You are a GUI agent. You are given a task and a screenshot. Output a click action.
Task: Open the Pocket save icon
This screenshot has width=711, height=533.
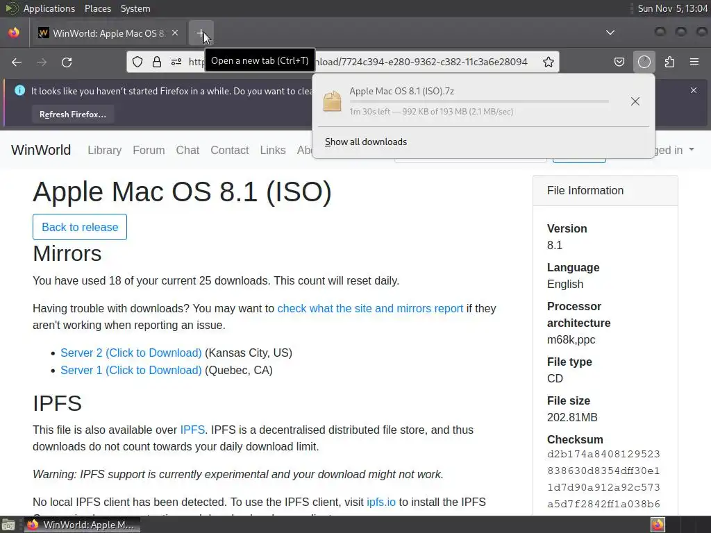(x=619, y=62)
